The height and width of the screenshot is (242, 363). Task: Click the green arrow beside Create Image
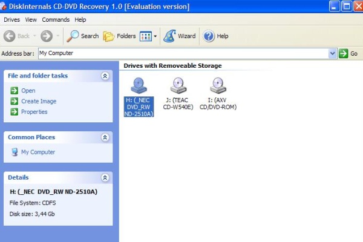15,101
